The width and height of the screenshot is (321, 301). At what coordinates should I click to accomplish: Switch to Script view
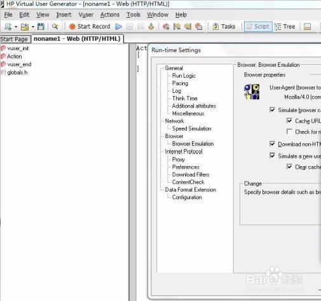(258, 27)
